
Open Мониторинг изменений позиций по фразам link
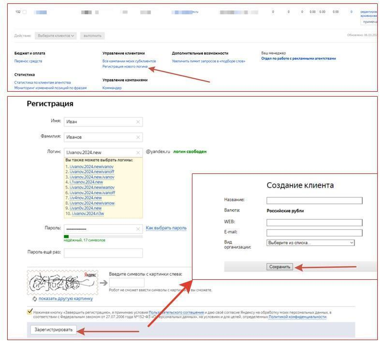(50, 88)
